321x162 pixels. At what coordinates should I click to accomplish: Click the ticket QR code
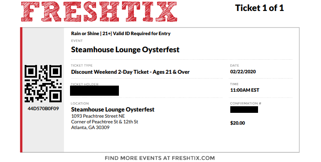coord(43,84)
